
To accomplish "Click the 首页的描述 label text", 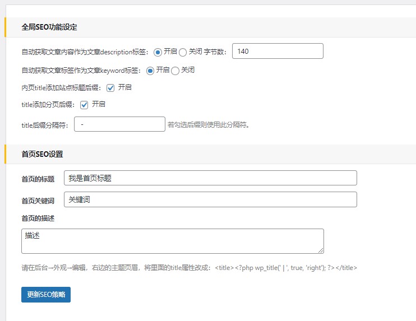I will tap(38, 218).
